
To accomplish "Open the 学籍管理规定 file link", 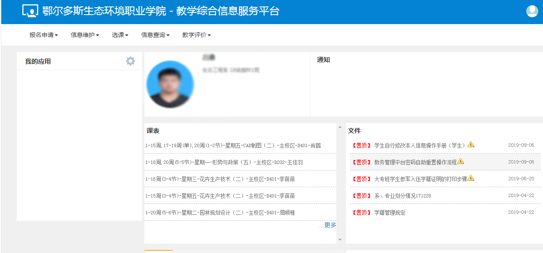I will 390,213.
